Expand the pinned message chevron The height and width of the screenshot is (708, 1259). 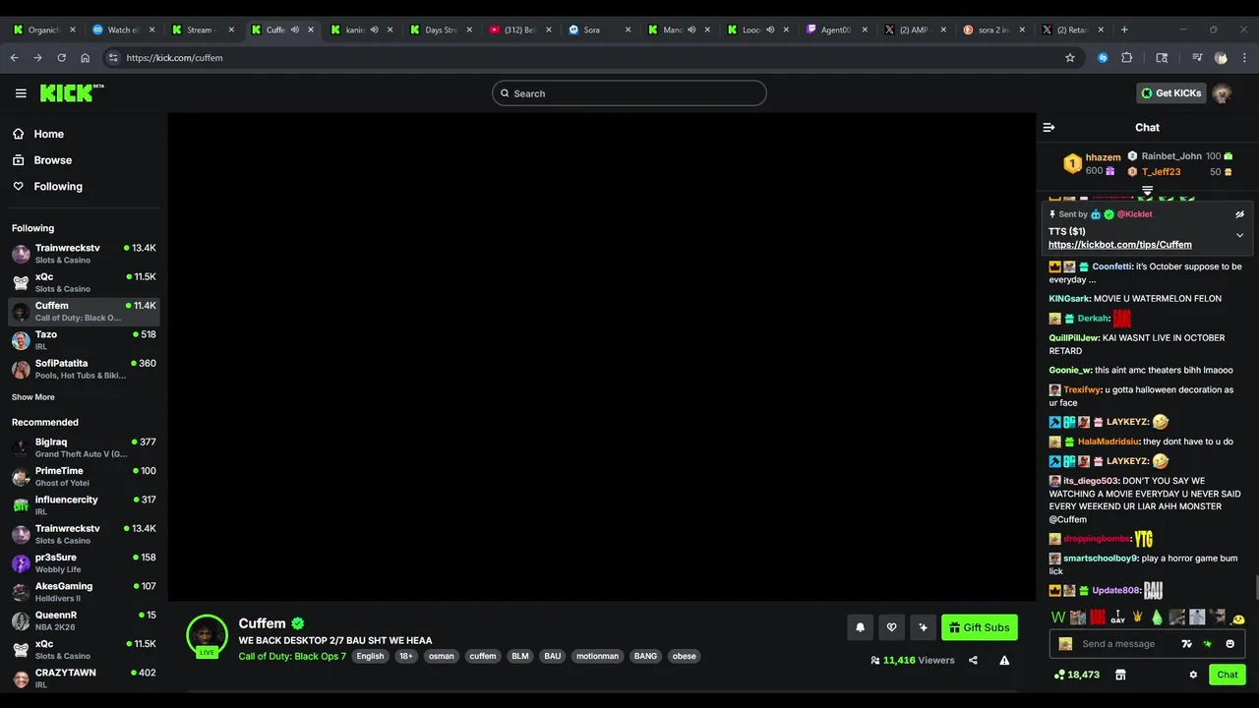(1239, 235)
